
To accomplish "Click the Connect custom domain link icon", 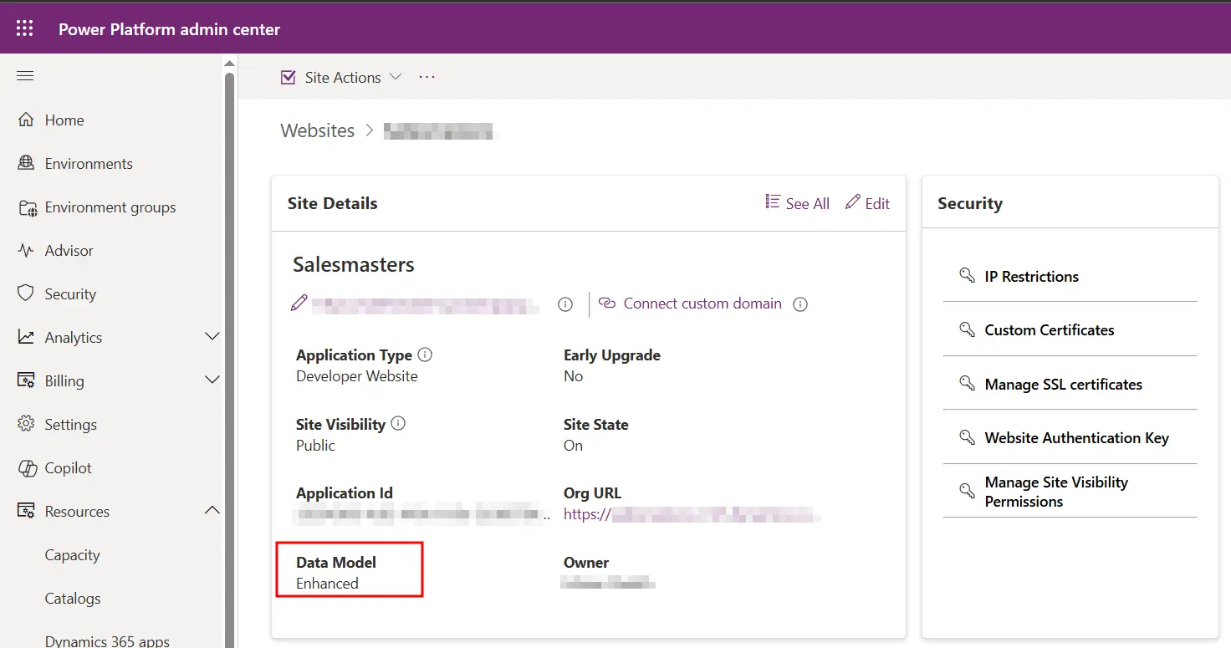I will [607, 304].
